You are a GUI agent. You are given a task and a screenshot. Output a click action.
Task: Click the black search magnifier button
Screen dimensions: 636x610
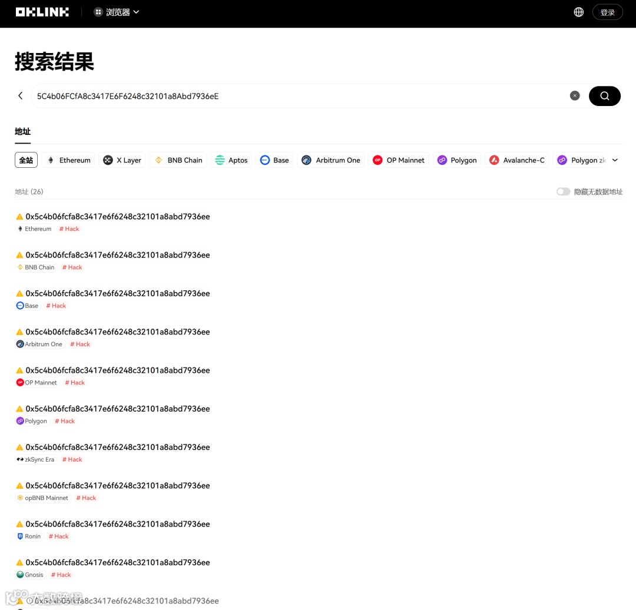[604, 96]
